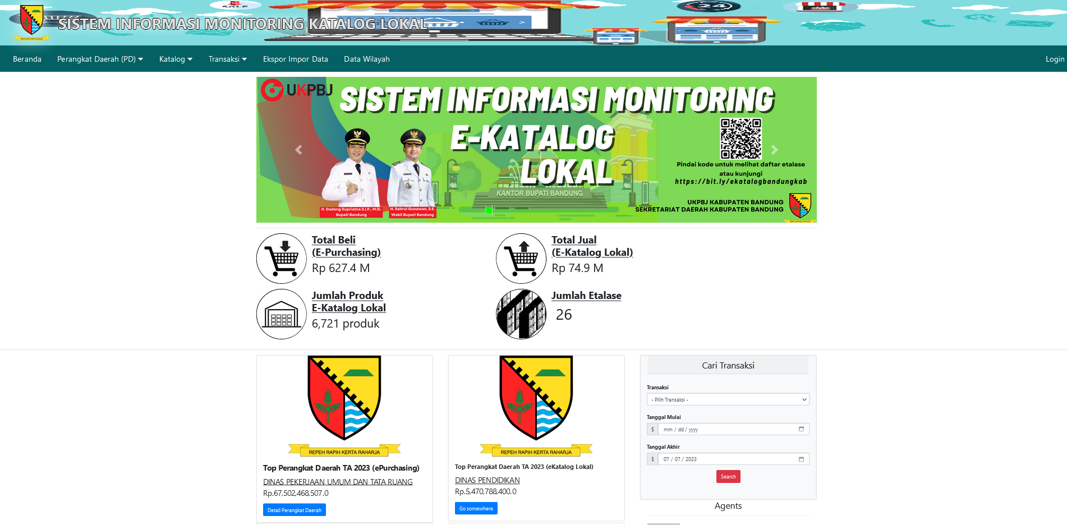Screen dimensions: 1067x525
Task: Click the Detail Perangkat Daerah button
Action: coord(294,510)
